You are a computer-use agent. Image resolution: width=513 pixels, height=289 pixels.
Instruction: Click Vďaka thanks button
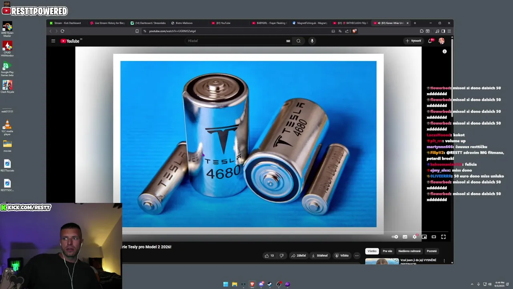click(x=342, y=256)
